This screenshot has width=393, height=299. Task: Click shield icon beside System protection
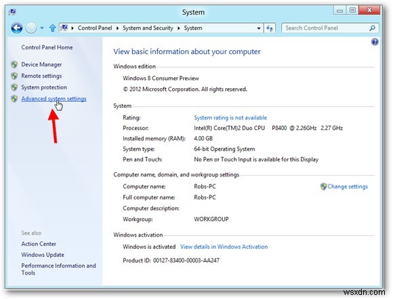14,87
